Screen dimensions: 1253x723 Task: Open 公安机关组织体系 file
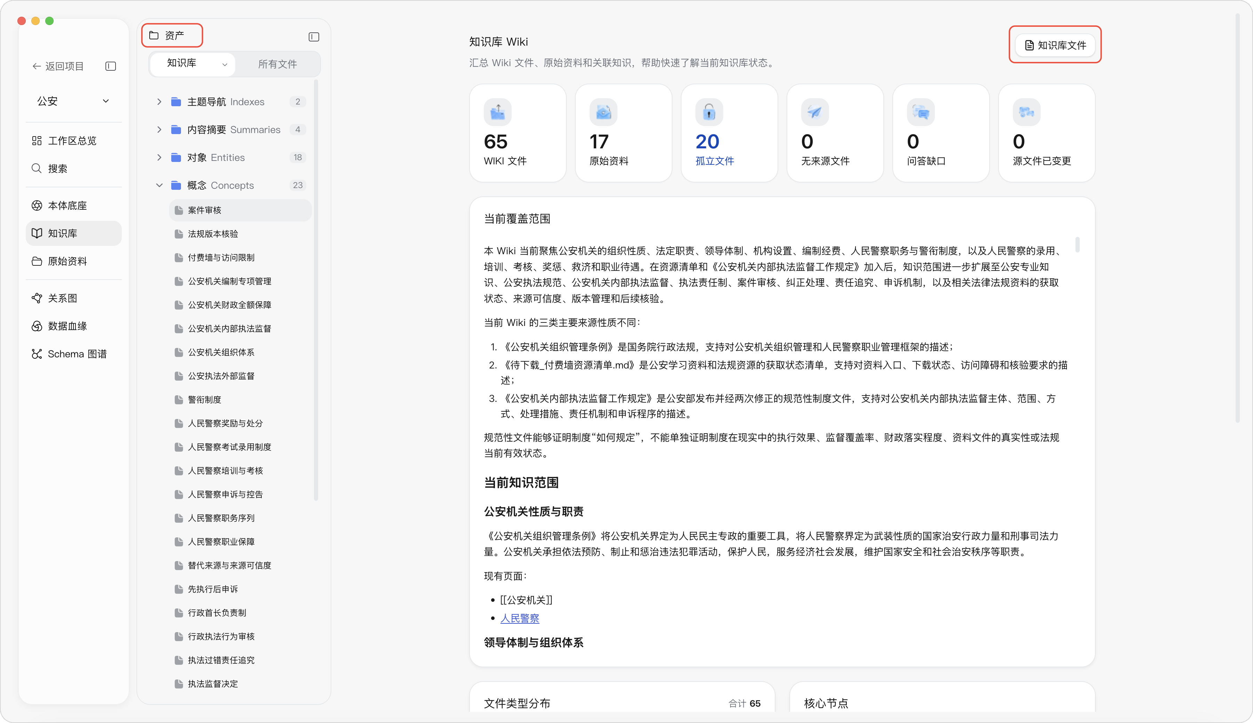pyautogui.click(x=240, y=352)
